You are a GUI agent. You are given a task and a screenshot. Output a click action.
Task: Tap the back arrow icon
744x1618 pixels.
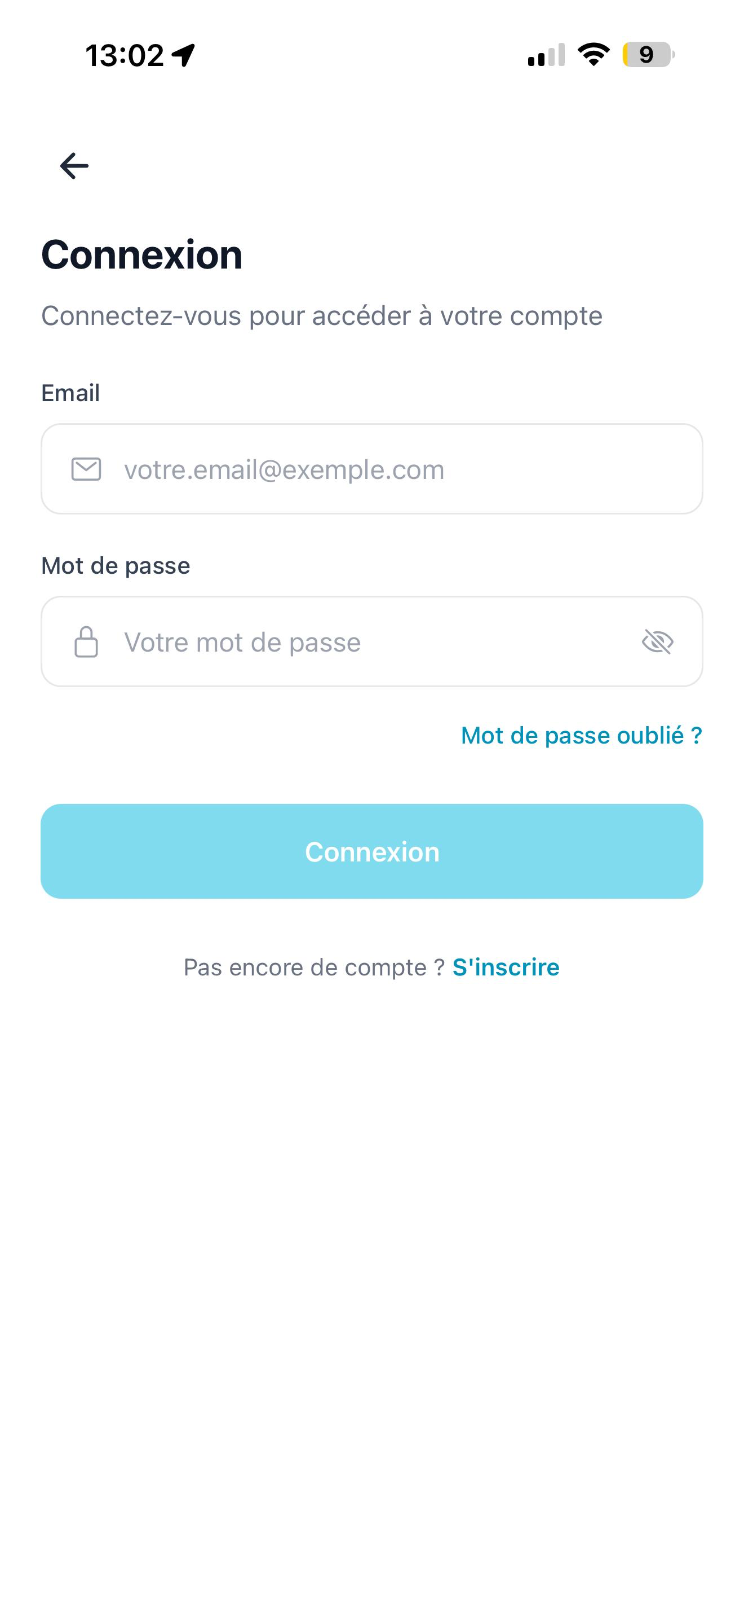[x=74, y=166]
